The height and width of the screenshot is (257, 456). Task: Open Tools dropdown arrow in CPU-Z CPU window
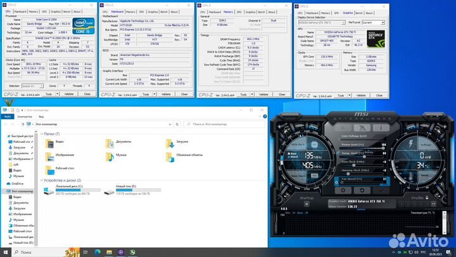57,94
